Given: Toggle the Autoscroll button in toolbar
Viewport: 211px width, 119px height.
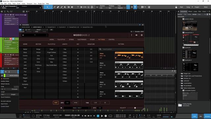Looking at the screenshot, I should point(135,7).
